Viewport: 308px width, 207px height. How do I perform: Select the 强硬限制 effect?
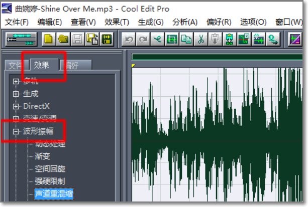click(x=50, y=181)
